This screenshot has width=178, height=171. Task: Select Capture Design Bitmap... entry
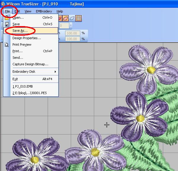coord(31,64)
